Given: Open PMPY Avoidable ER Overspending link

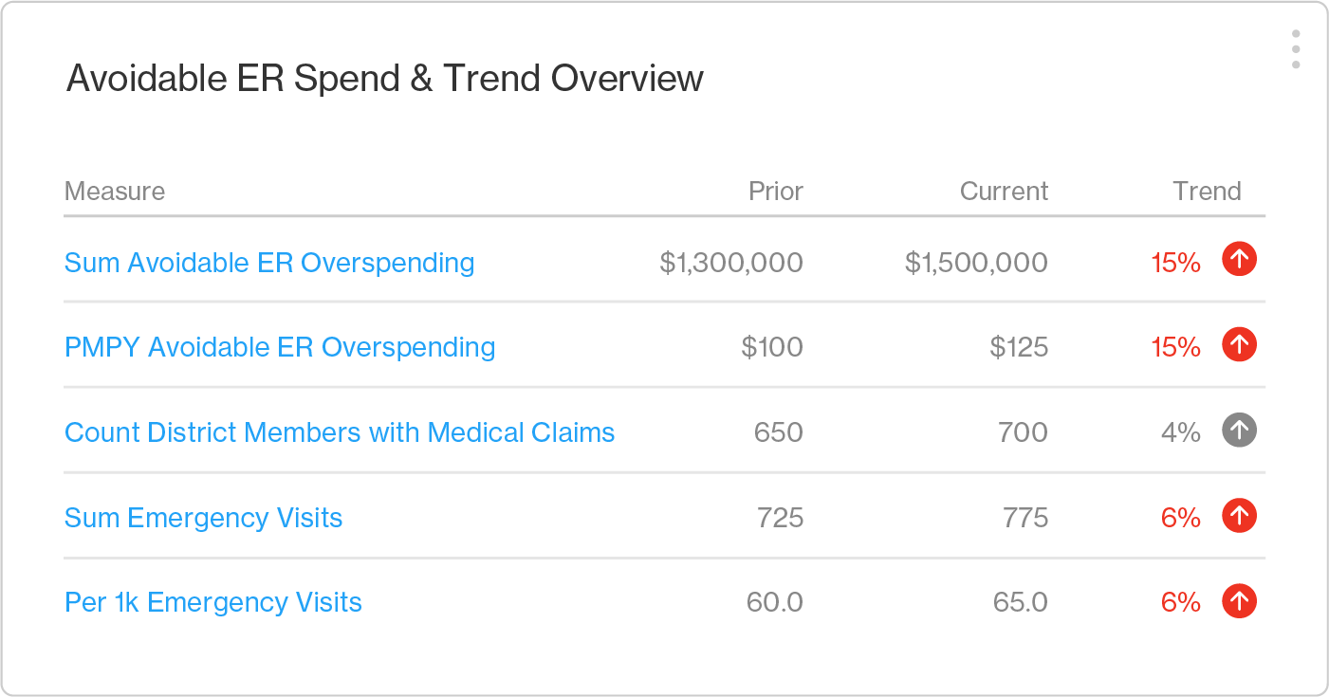Looking at the screenshot, I should pyautogui.click(x=280, y=347).
